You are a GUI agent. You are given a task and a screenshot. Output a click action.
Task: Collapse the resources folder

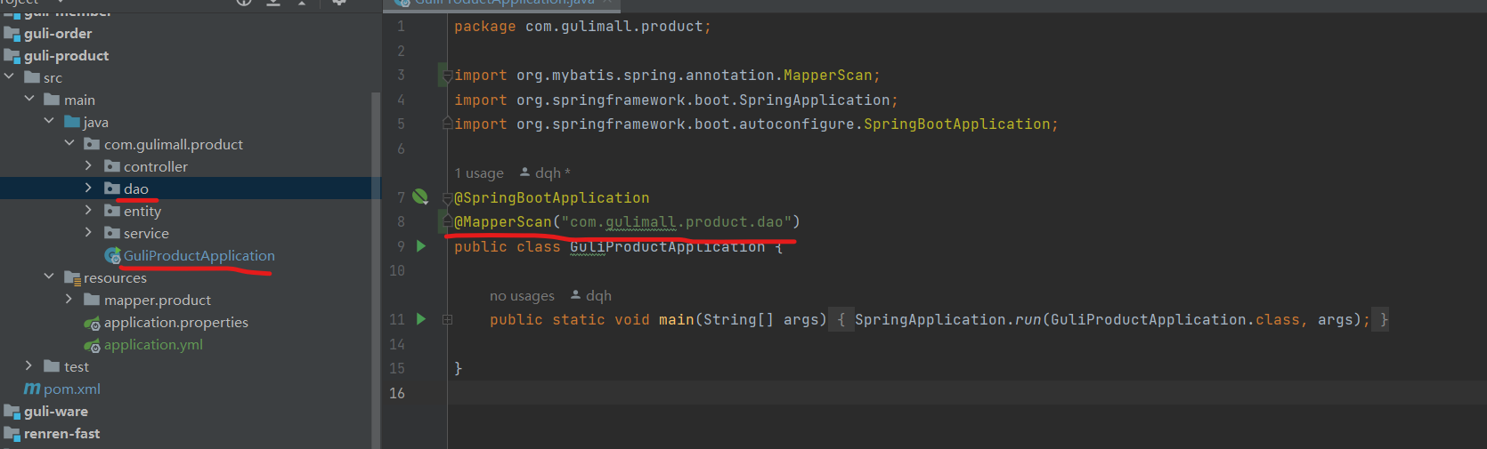coord(49,277)
